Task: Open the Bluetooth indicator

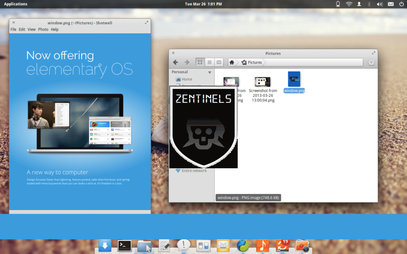Action: click(x=369, y=4)
